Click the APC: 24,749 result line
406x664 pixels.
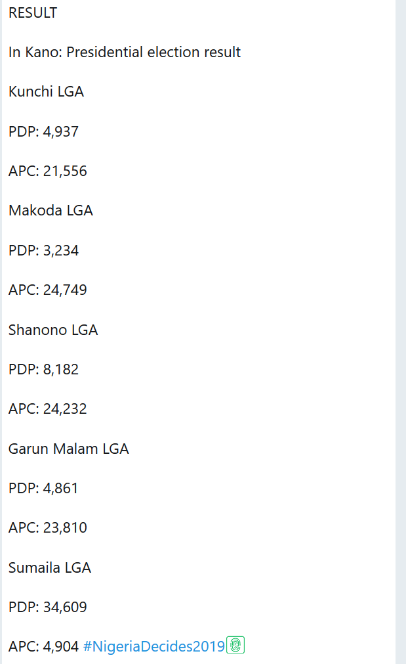coord(47,290)
